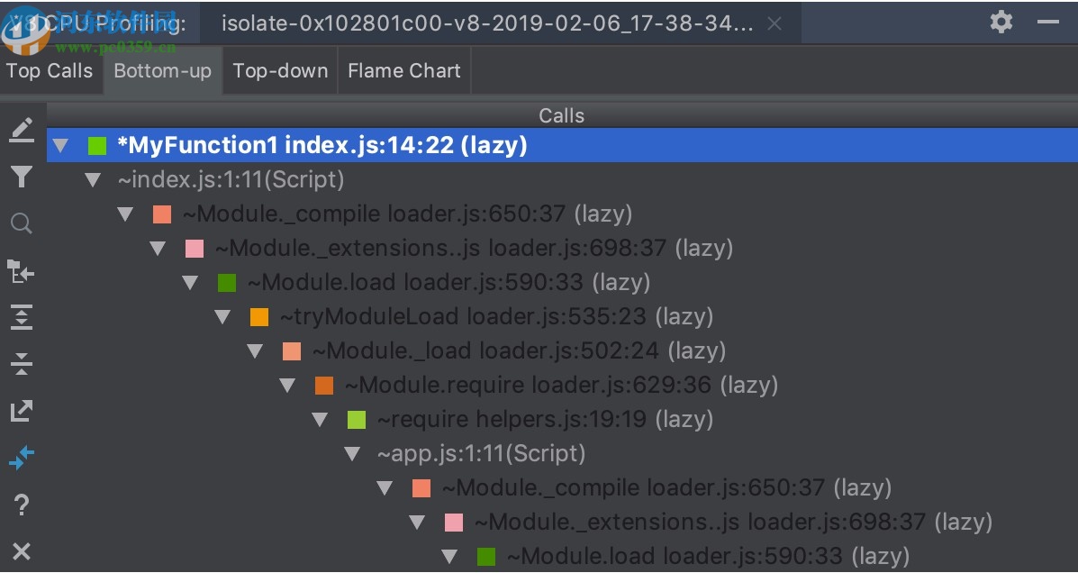Image resolution: width=1078 pixels, height=573 pixels.
Task: Click the Calls column header
Action: click(561, 115)
